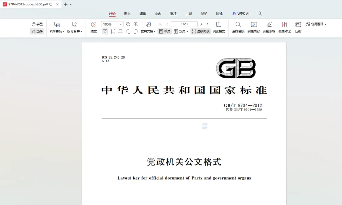Screen dimensions: 342x205
Task: Toggle actual size 1:1 view
Action: click(x=105, y=31)
